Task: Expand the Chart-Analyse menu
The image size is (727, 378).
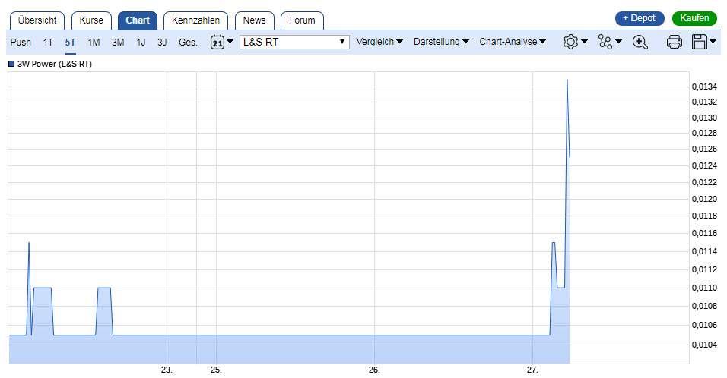Action: (513, 43)
